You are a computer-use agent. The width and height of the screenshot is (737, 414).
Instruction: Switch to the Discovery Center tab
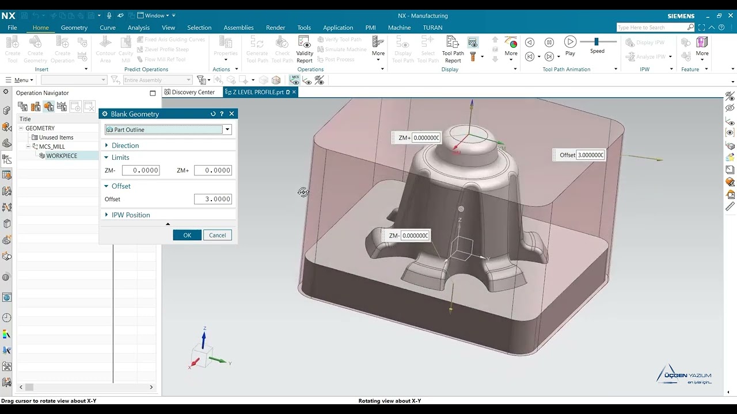[189, 92]
